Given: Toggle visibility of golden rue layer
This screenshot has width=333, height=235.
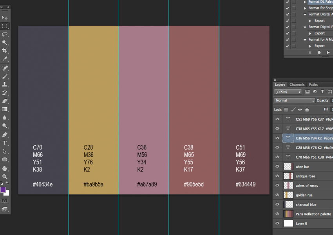Looking at the screenshot, I should coord(277,195).
